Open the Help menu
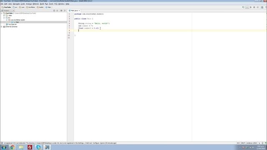The width and height of the screenshot is (267, 150). click(x=68, y=4)
